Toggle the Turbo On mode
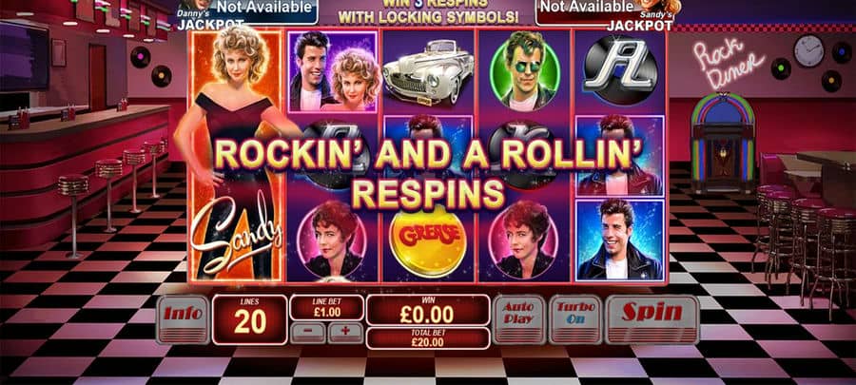 click(575, 319)
